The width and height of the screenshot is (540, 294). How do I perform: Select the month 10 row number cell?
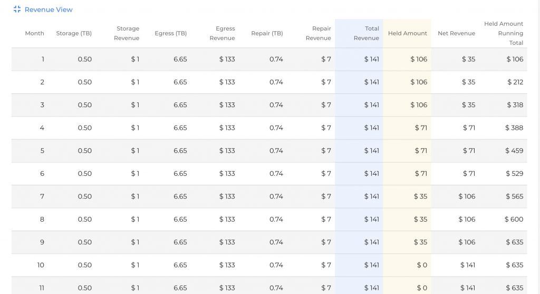[x=41, y=265]
